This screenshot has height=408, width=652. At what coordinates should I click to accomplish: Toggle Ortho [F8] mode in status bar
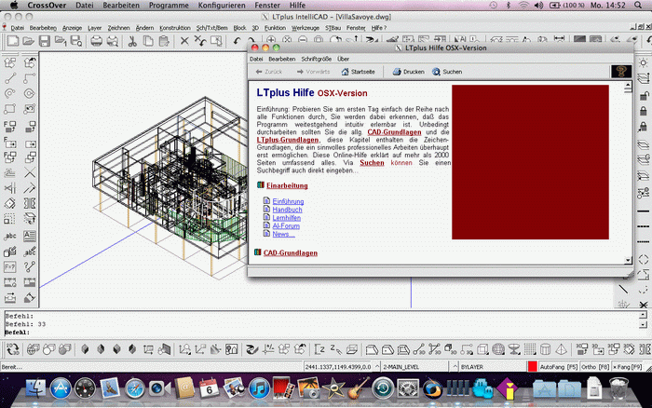click(595, 367)
